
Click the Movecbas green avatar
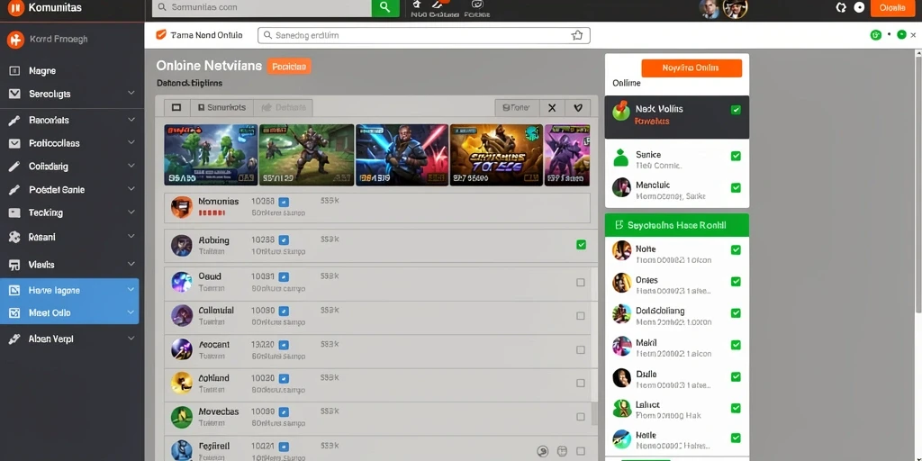pyautogui.click(x=182, y=417)
